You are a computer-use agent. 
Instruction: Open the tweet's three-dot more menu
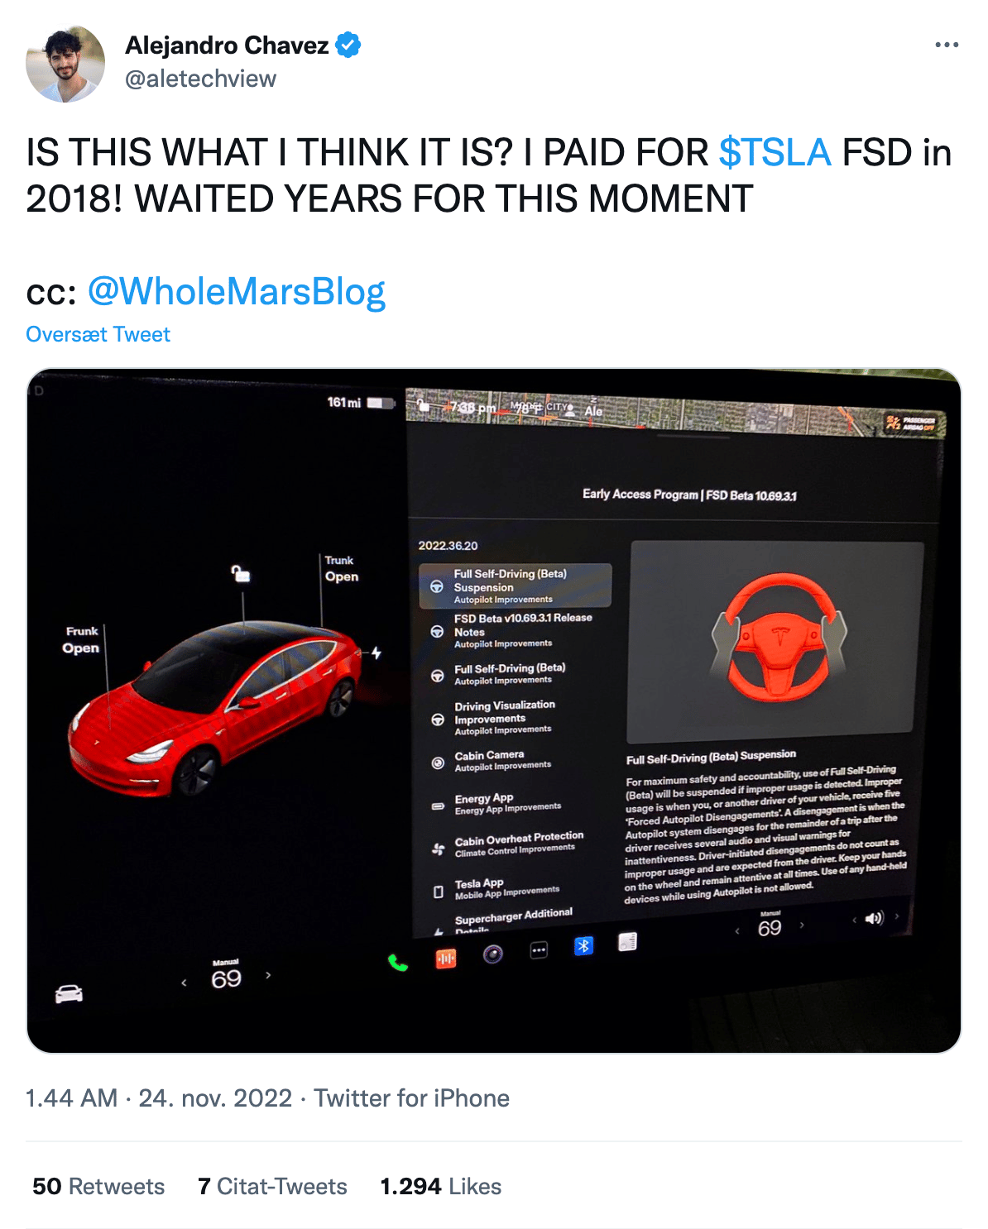pos(947,45)
